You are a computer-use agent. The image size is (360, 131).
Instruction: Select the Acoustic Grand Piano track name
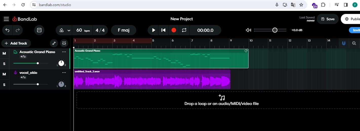37,52
